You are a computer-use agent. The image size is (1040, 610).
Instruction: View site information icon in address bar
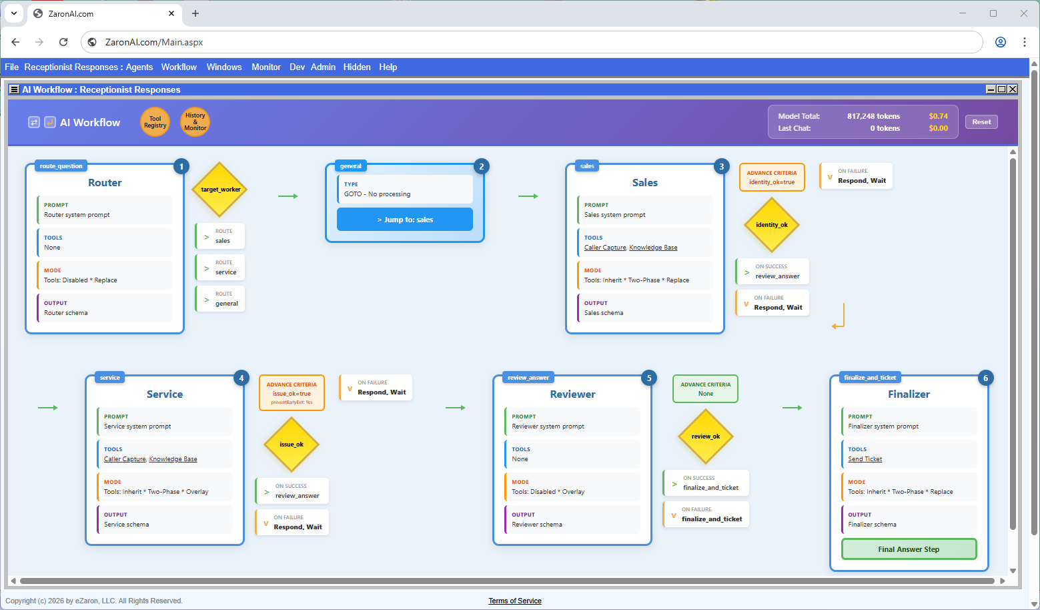93,42
